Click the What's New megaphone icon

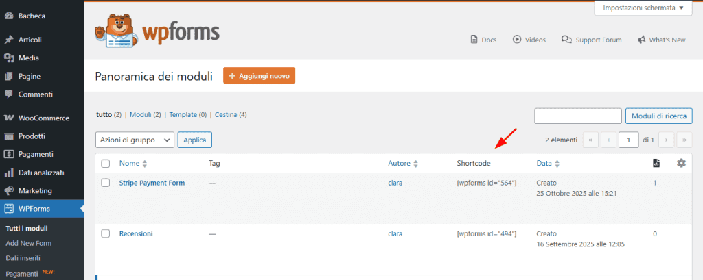pyautogui.click(x=642, y=40)
